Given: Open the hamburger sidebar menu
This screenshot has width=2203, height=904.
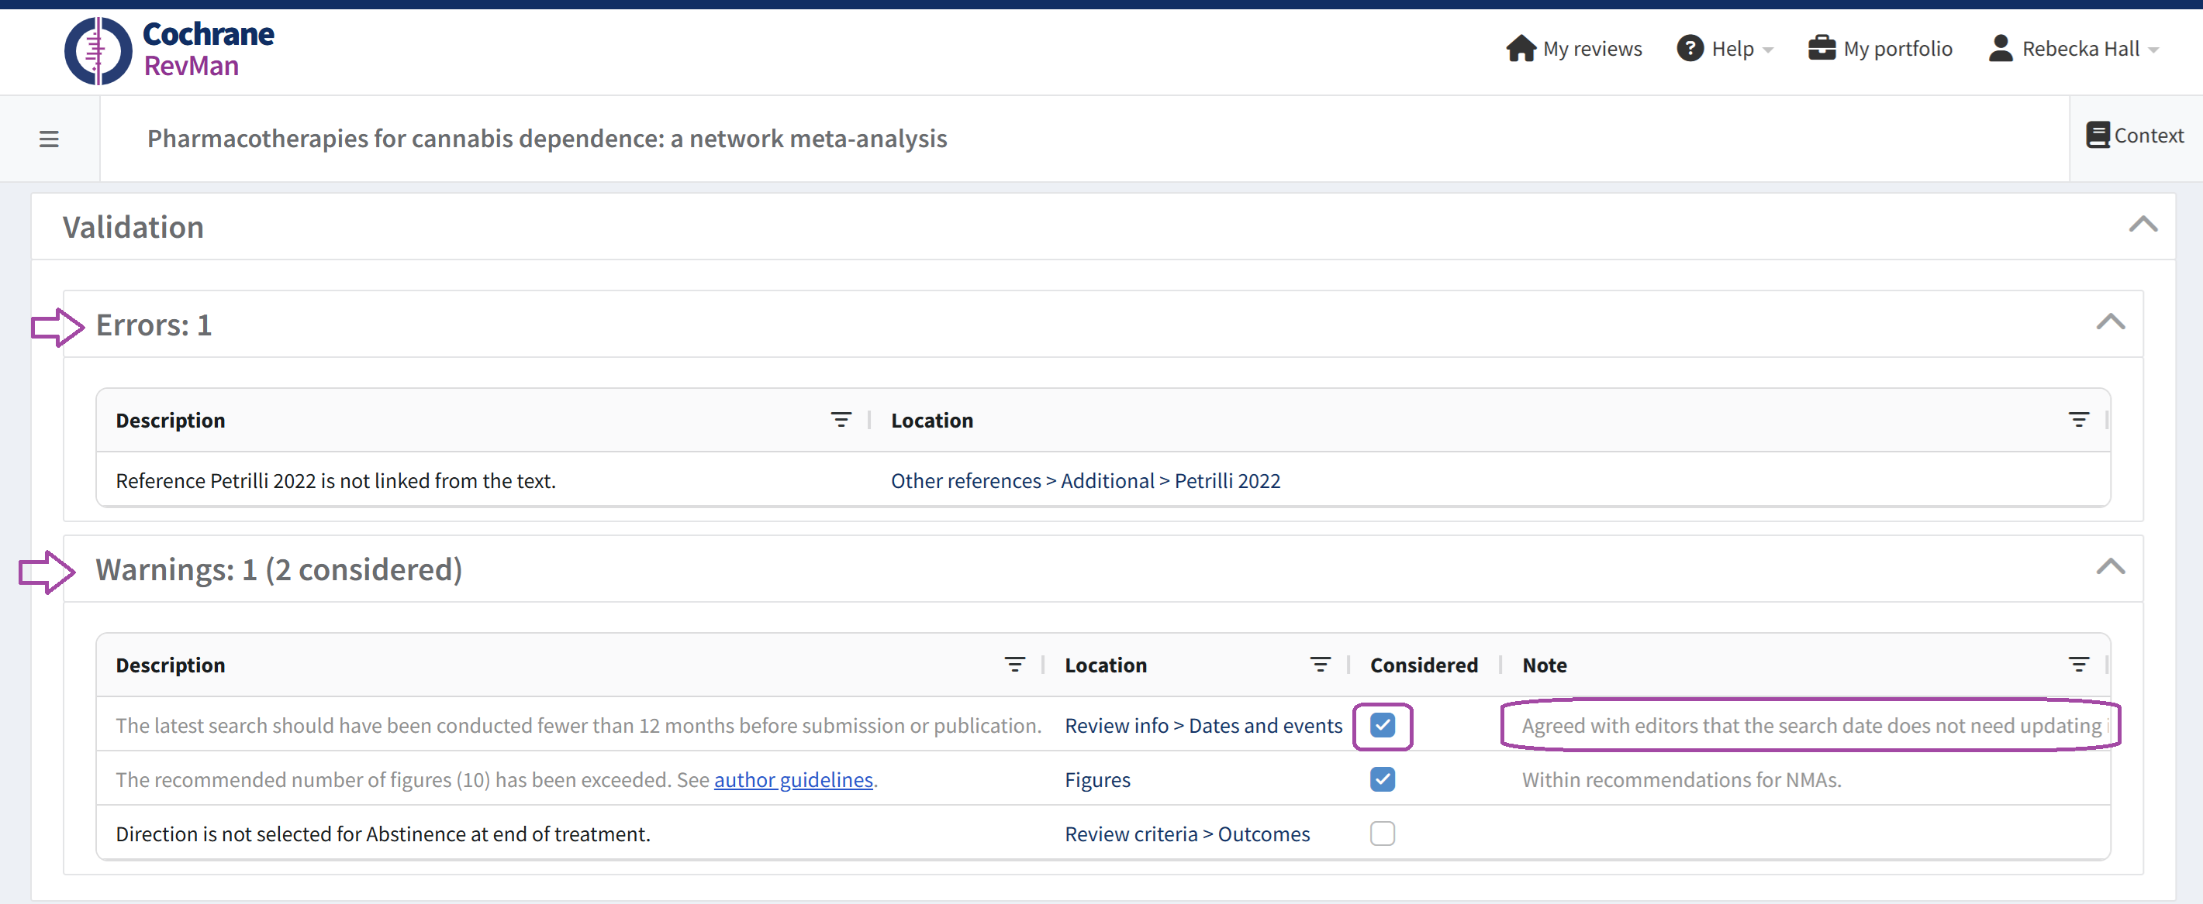Looking at the screenshot, I should 49,139.
